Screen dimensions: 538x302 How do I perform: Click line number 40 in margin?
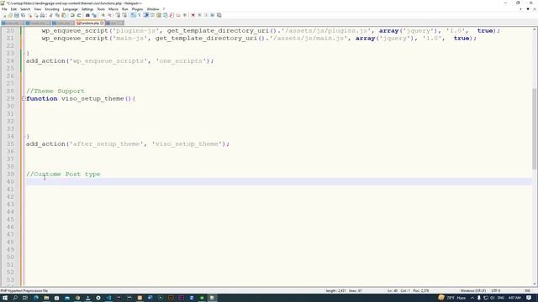coord(10,181)
